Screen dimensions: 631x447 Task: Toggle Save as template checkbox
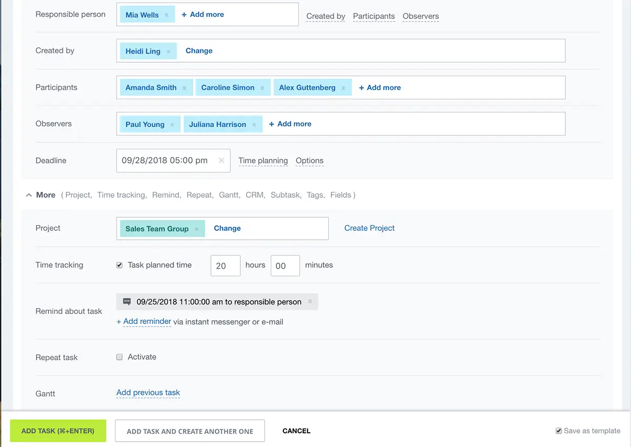559,431
